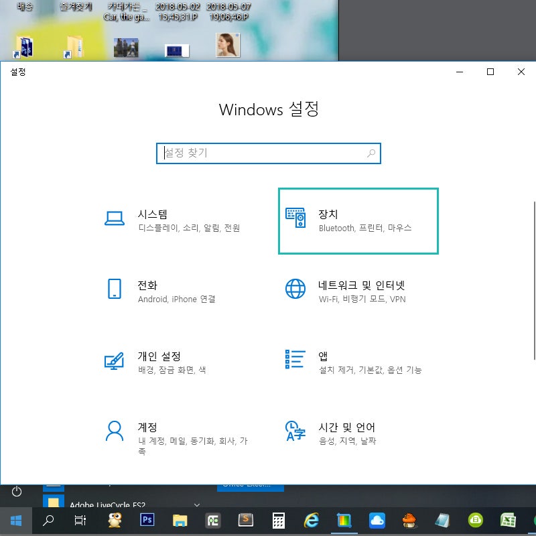Open the 즐겨찾기 folder shortcut on desktop
This screenshot has height=536, width=536.
click(x=75, y=46)
